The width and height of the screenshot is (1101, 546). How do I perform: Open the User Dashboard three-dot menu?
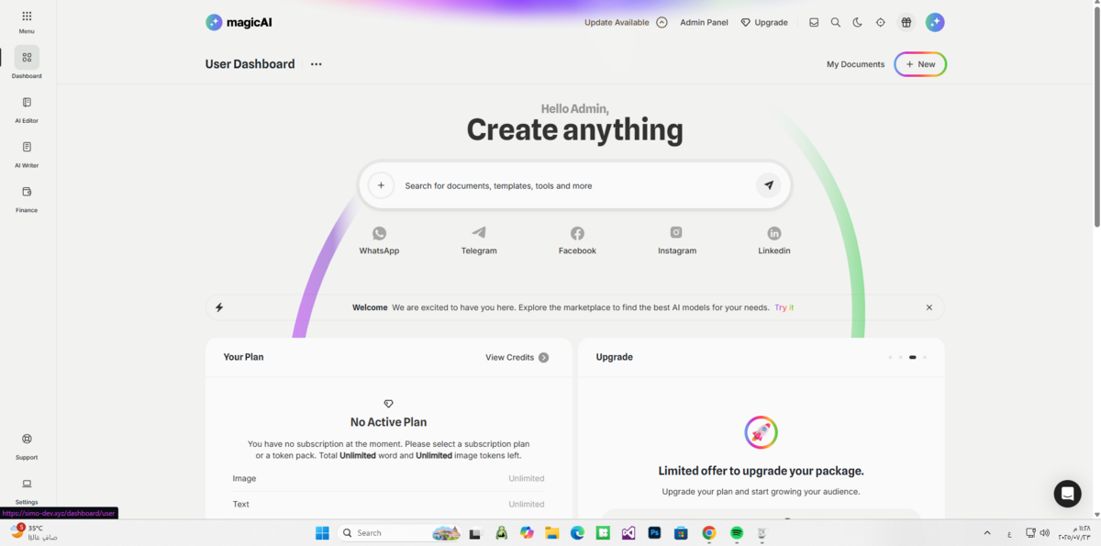[317, 64]
